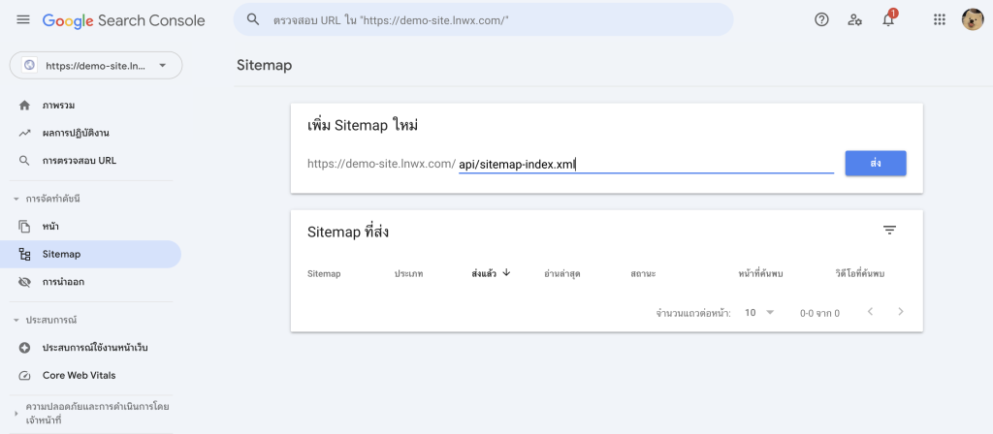Viewport: 993px width, 434px height.
Task: Open the hamburger main menu
Action: click(23, 19)
